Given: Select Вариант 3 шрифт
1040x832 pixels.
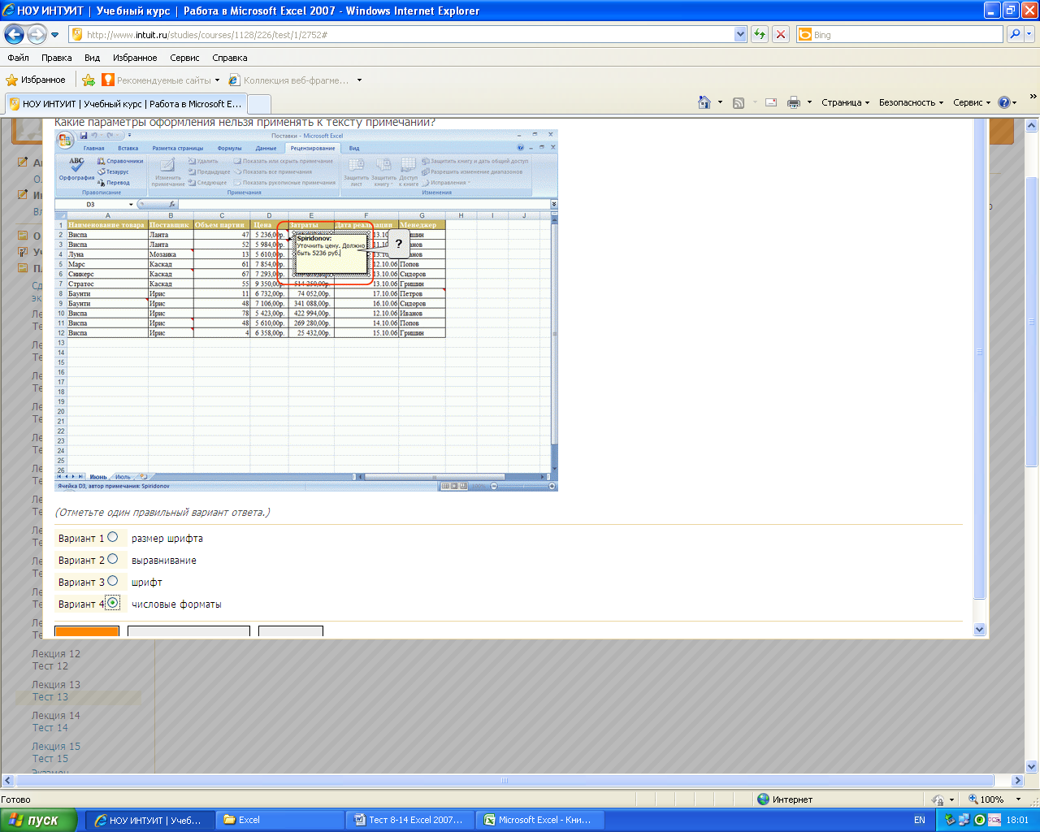Looking at the screenshot, I should 113,581.
